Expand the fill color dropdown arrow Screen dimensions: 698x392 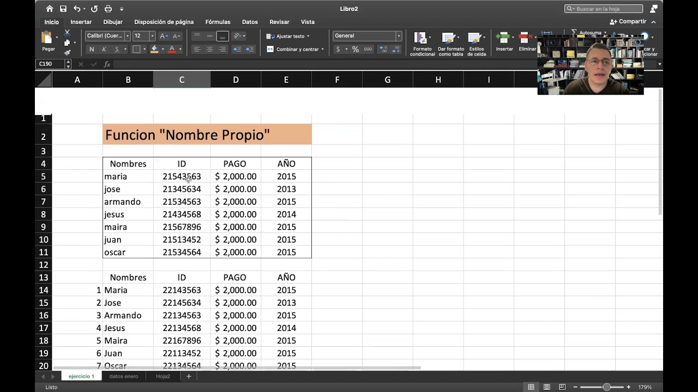[x=163, y=49]
